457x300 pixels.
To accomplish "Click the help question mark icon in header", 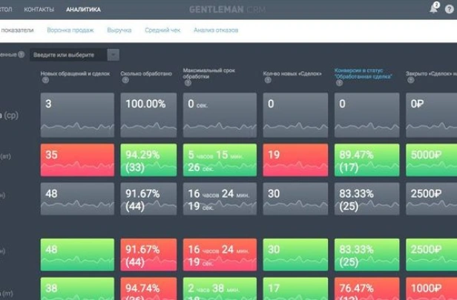I will coord(448,10).
